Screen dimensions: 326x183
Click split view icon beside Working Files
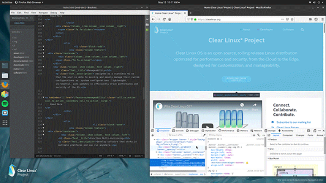pyautogui.click(x=31, y=18)
